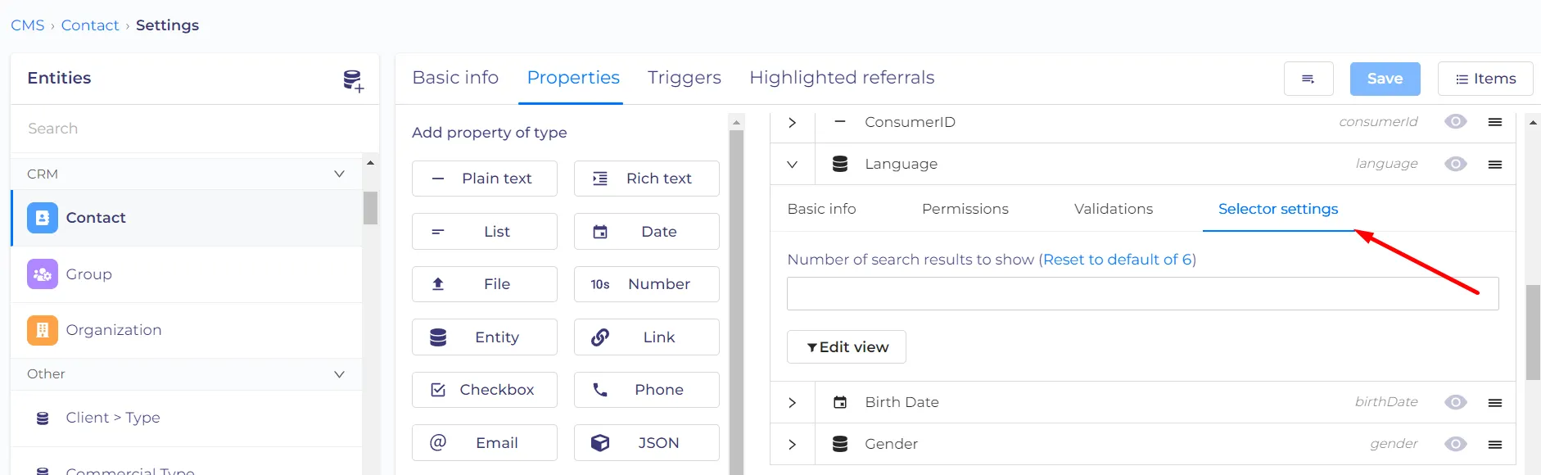Click the Edit view button
1541x475 pixels.
[x=847, y=346]
